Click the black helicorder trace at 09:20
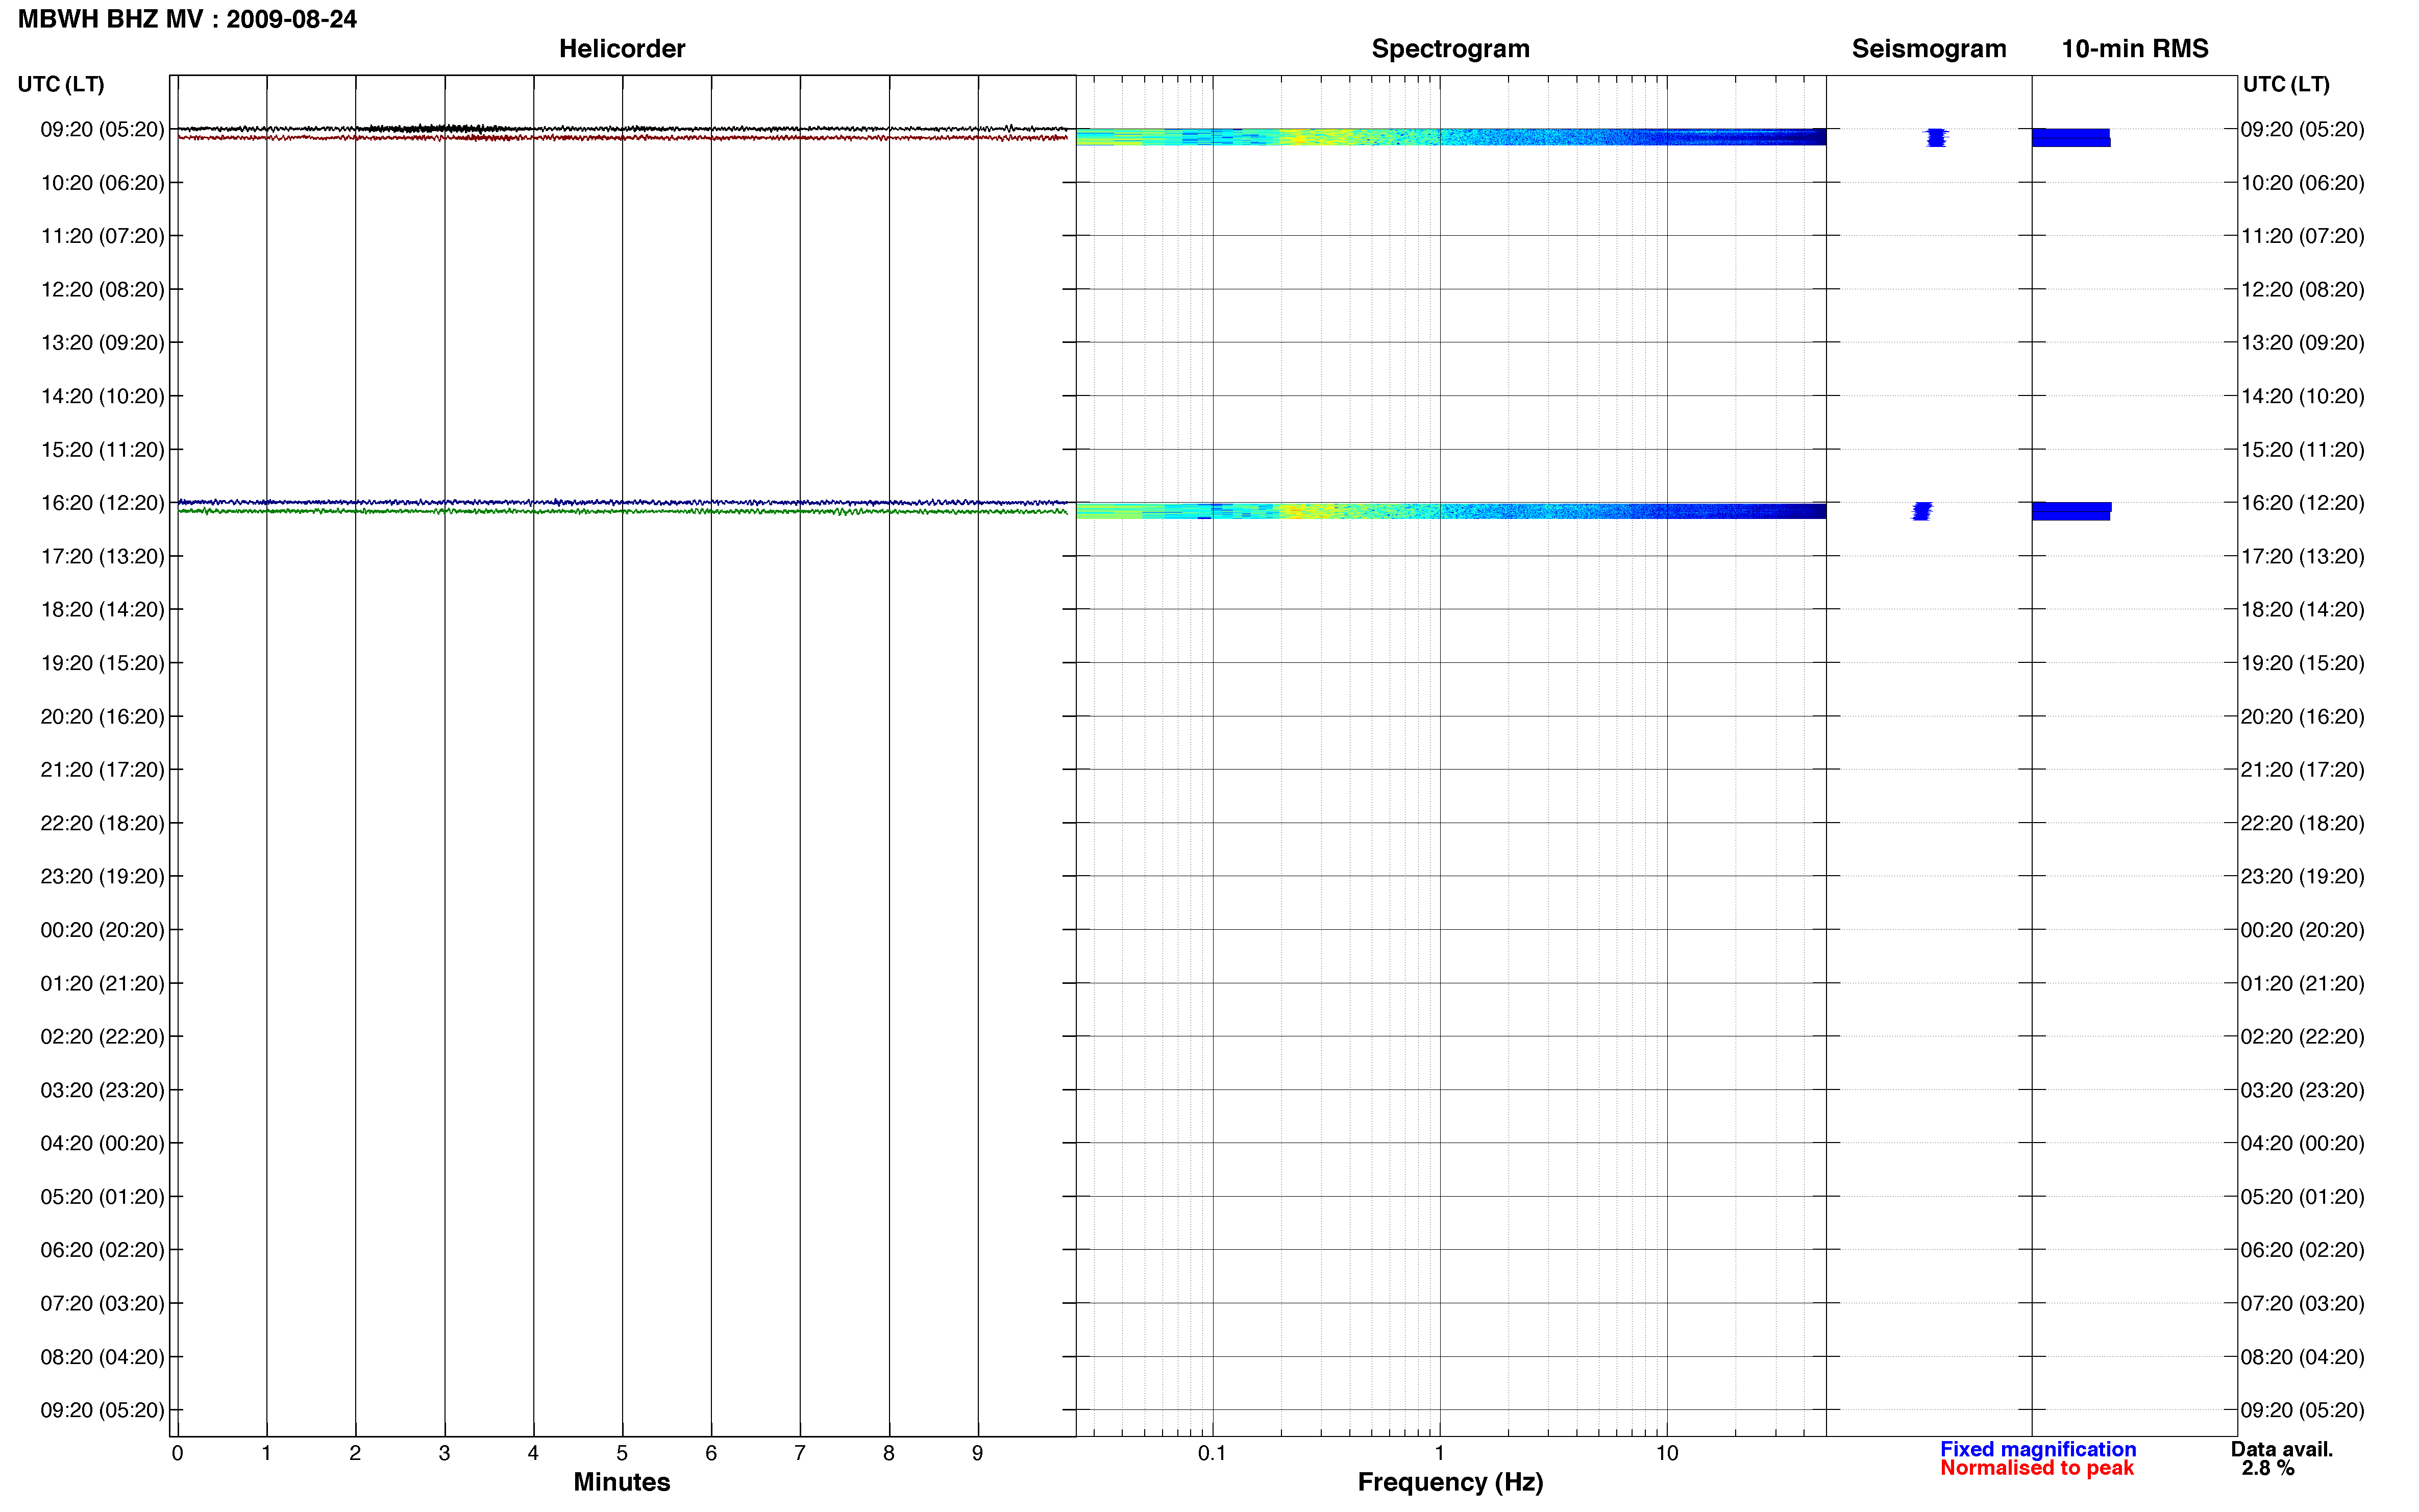 click(622, 129)
